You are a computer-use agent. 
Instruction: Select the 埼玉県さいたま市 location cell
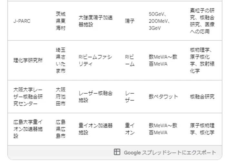click(x=61, y=60)
